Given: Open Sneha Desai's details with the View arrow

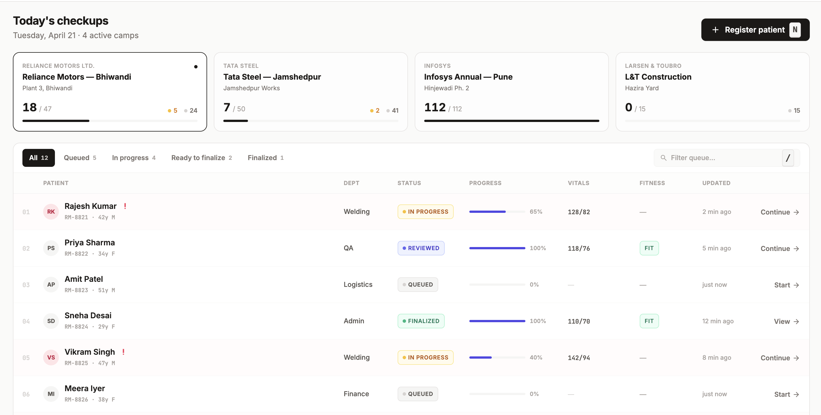Looking at the screenshot, I should [796, 321].
